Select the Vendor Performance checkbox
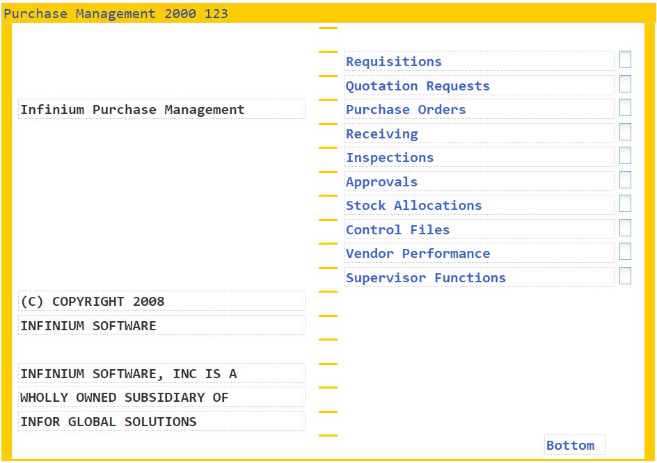The width and height of the screenshot is (657, 463). pyautogui.click(x=625, y=252)
